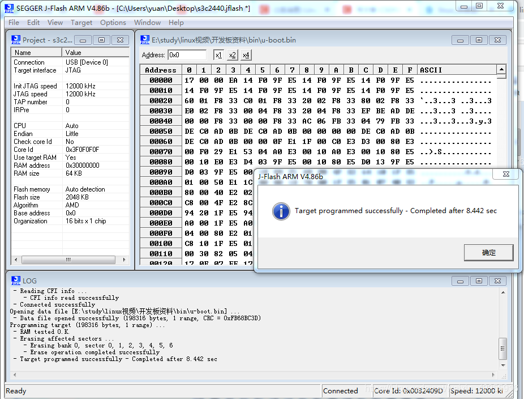Select x2 halfword display mode
Image resolution: width=524 pixels, height=399 pixels.
tap(232, 55)
